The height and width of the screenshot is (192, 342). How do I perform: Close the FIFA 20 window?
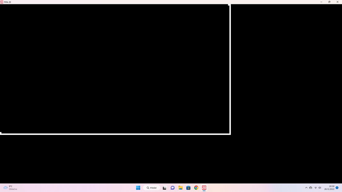pyautogui.click(x=337, y=2)
